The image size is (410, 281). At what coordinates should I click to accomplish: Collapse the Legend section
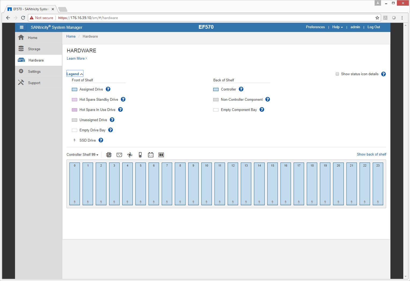pyautogui.click(x=75, y=74)
